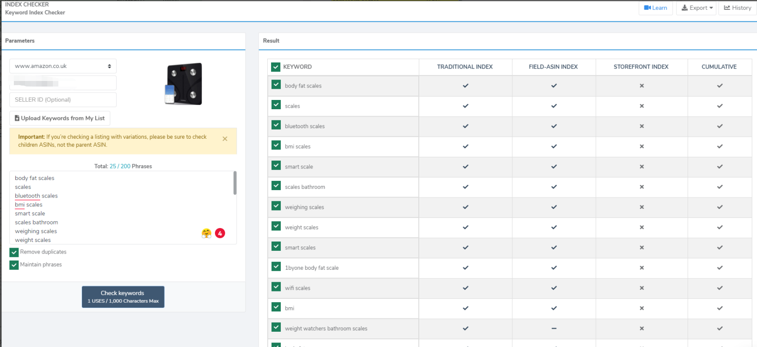Click Upload Keywords from My List
Image resolution: width=757 pixels, height=347 pixels.
point(60,118)
